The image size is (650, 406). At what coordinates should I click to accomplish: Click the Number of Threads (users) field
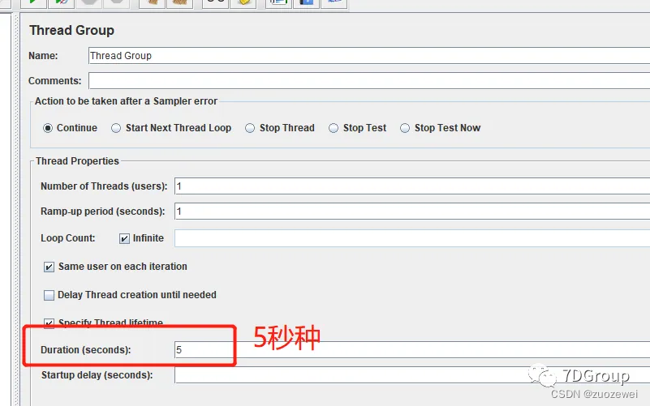point(412,186)
